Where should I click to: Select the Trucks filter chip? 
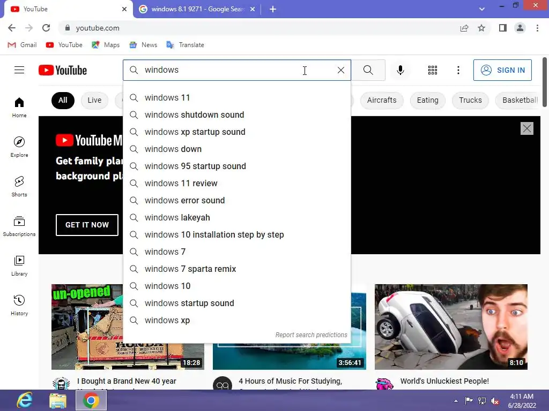pos(470,100)
